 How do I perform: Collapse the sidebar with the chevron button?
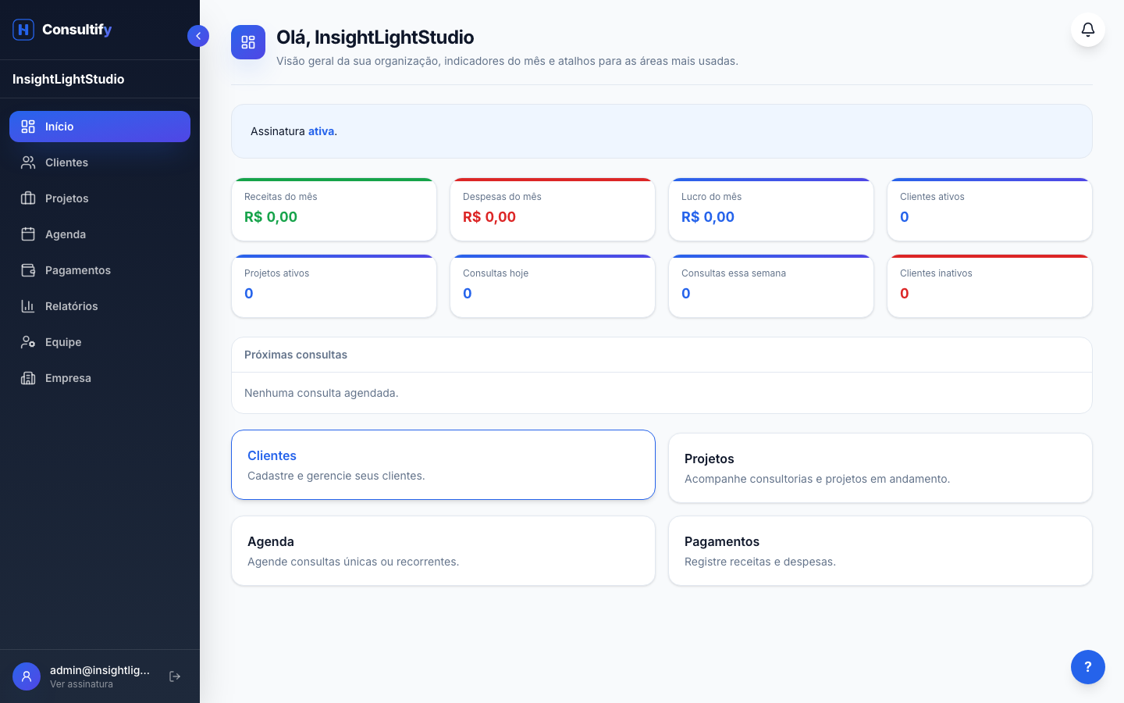point(198,36)
